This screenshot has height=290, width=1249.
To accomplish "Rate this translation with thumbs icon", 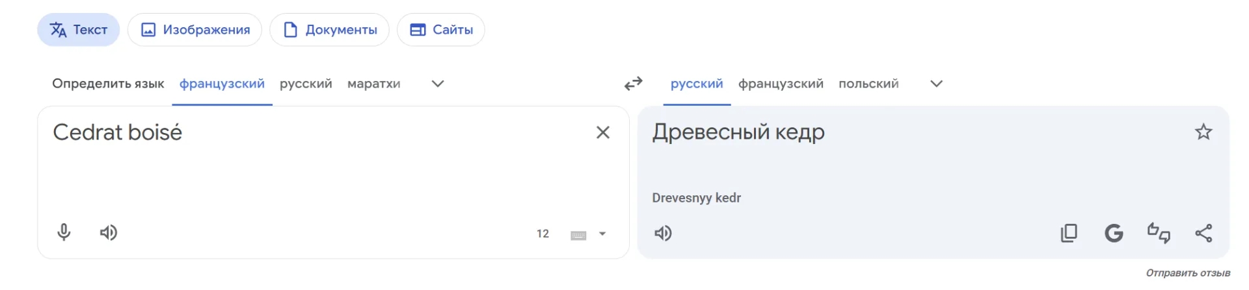I will pyautogui.click(x=1159, y=233).
